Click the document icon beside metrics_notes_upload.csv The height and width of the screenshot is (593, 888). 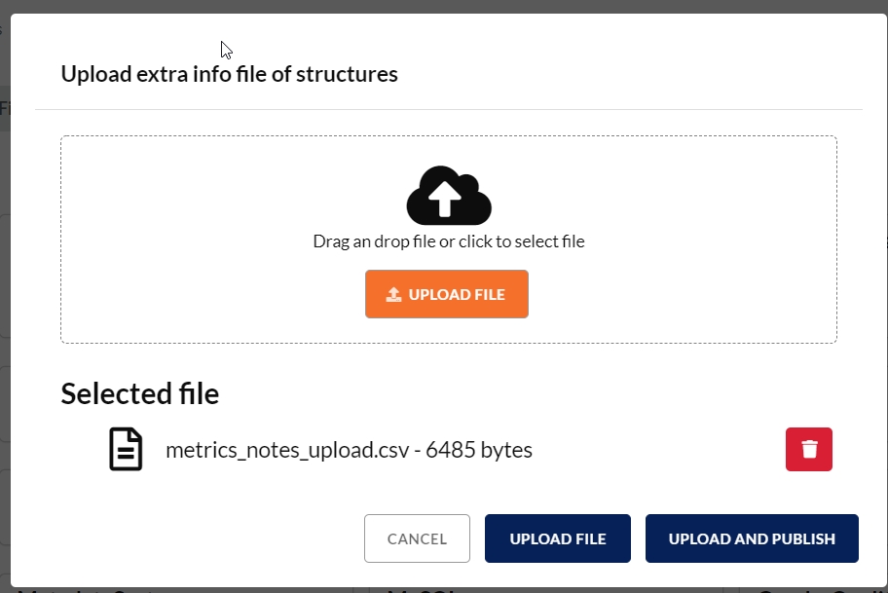click(126, 449)
